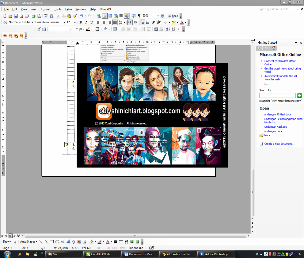Toggle Show/Hide paragraph marks
The height and width of the screenshot is (258, 304).
point(139,16)
